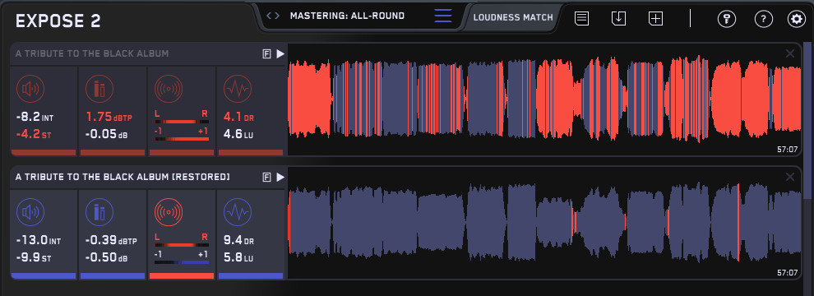
Task: Click peaks bars icon in Restored track
Action: 99,212
